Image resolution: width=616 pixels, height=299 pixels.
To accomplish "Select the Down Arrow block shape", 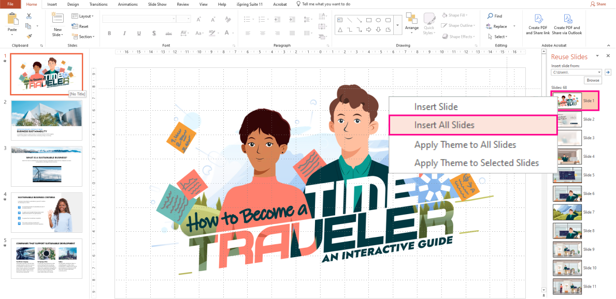I will tap(378, 29).
